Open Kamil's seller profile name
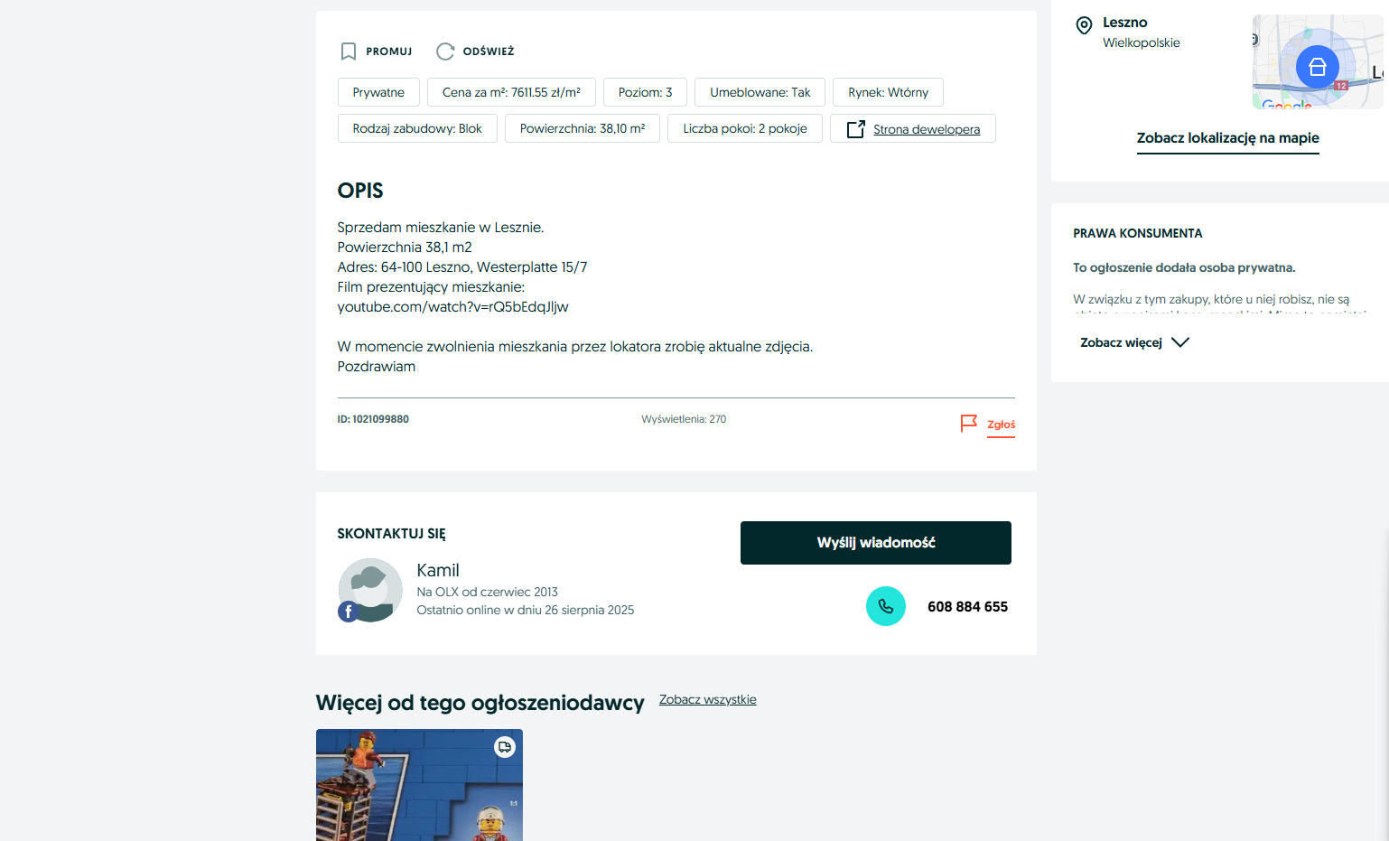 [x=438, y=570]
